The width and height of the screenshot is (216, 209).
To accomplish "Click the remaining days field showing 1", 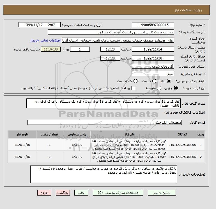I will (80, 49).
